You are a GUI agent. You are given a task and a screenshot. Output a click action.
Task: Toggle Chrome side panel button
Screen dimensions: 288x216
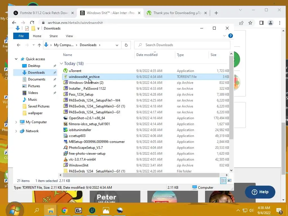[x=262, y=23]
